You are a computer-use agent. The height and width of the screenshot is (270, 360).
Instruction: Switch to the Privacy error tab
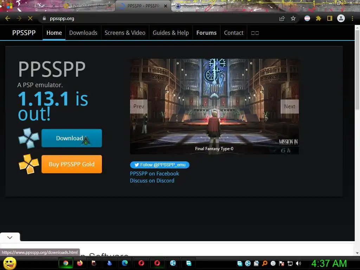pyautogui.click(x=252, y=6)
